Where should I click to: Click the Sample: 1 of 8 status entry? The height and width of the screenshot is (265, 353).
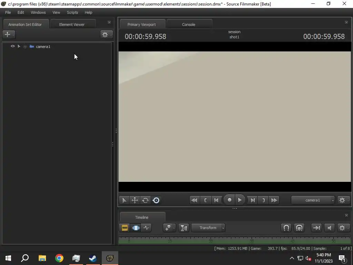[x=332, y=248]
